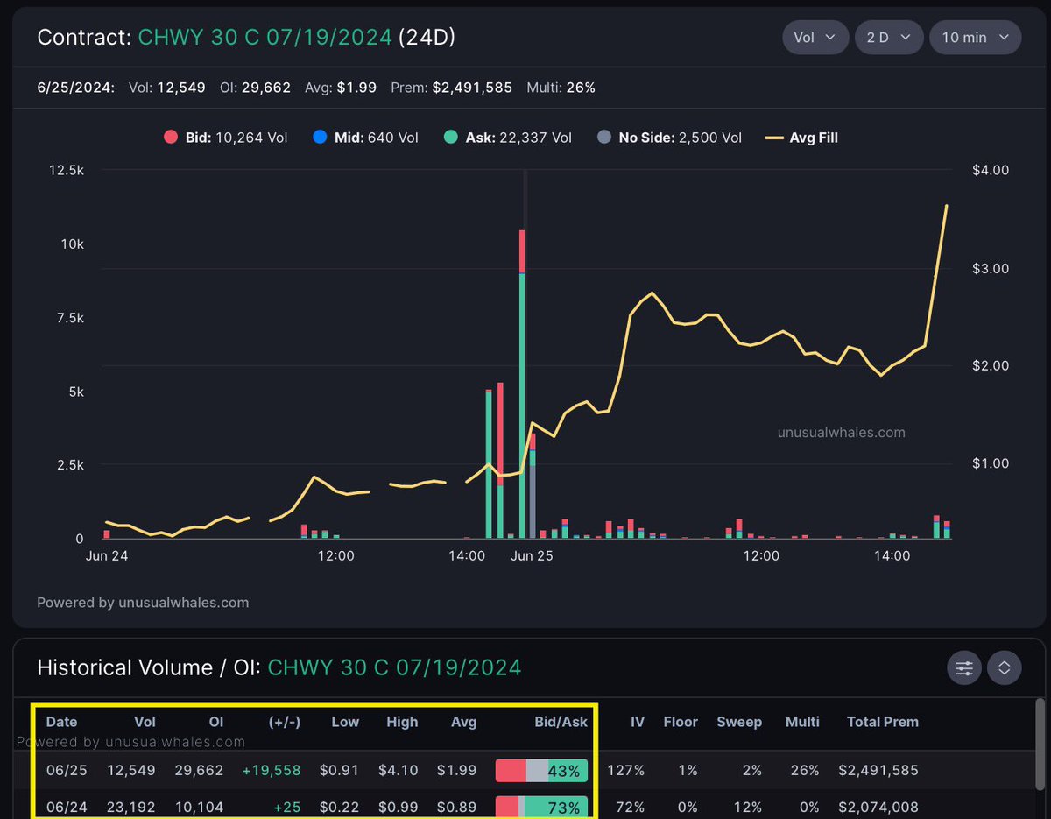Sort table by Floor column
Viewport: 1051px width, 819px height.
[681, 722]
